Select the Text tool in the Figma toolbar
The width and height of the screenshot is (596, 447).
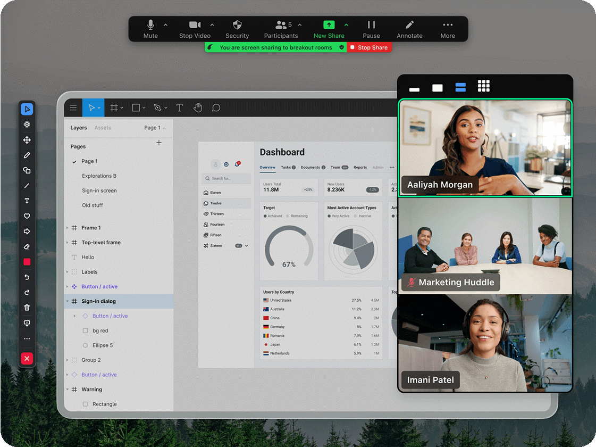(x=180, y=107)
